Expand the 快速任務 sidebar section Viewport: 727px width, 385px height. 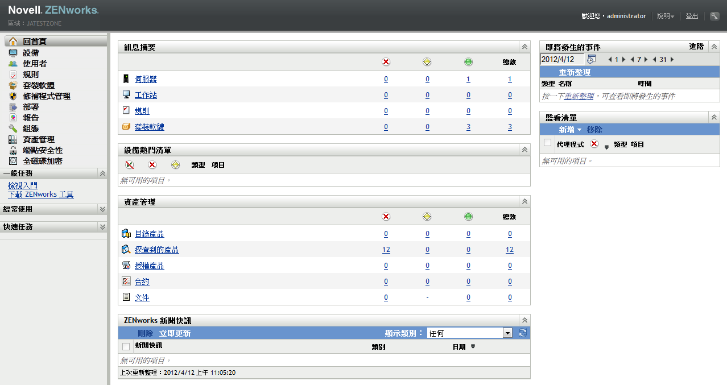[102, 226]
